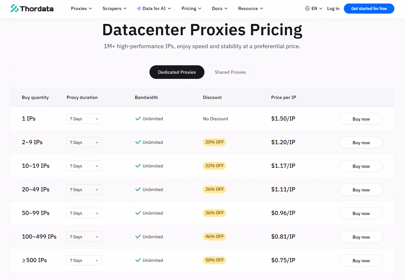Open the Pricing menu in the navbar
Image resolution: width=405 pixels, height=280 pixels.
click(192, 9)
